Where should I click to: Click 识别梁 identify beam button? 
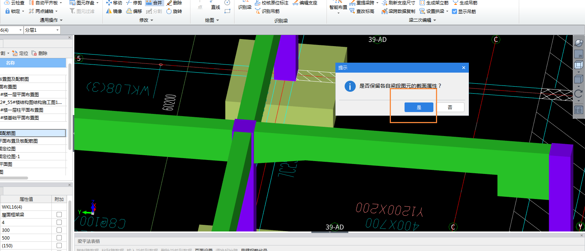[x=245, y=5]
